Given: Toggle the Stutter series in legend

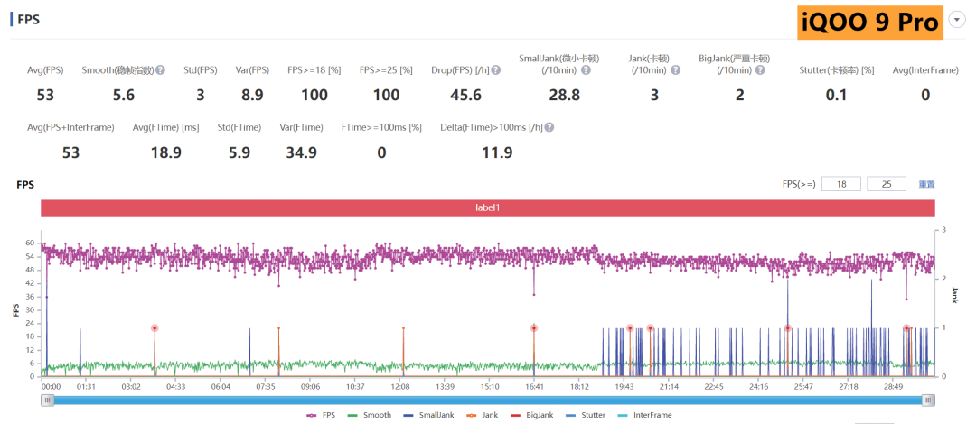Looking at the screenshot, I should pos(587,415).
